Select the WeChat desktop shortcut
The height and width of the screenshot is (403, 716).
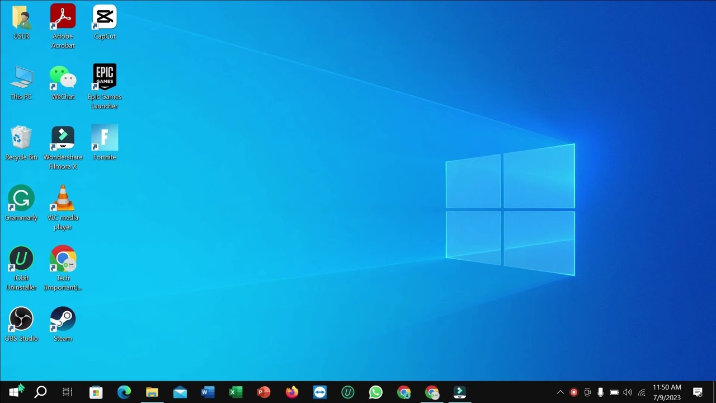tap(63, 83)
